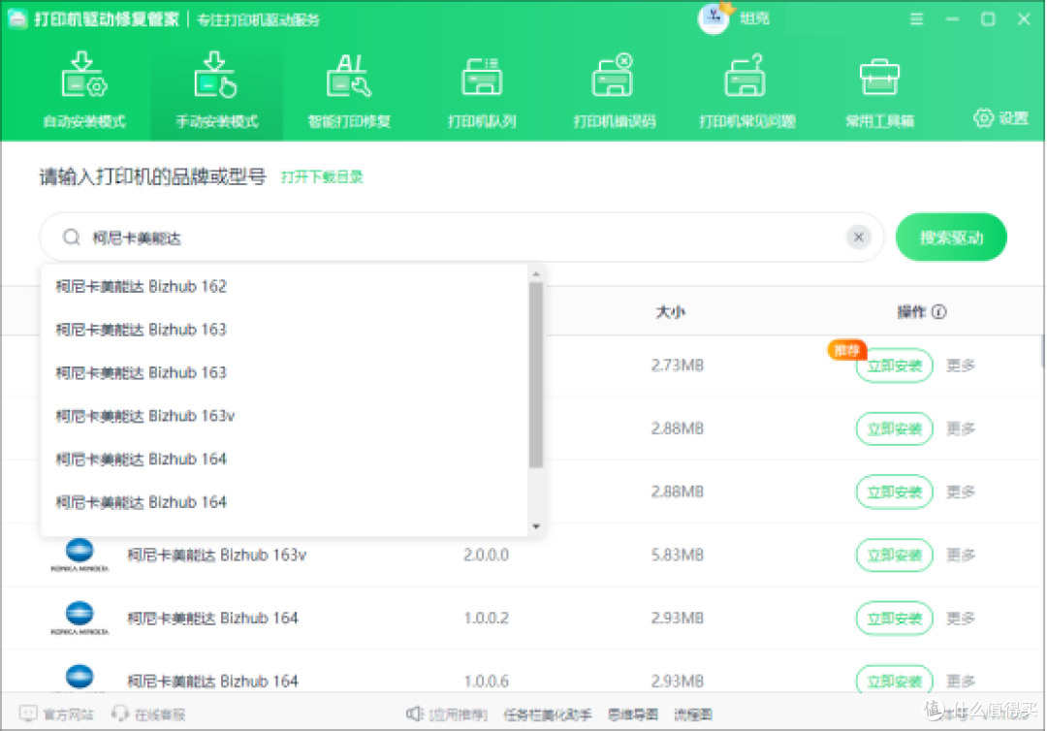The width and height of the screenshot is (1047, 731).
Task: Click size cell 2.73MB
Action: point(677,365)
